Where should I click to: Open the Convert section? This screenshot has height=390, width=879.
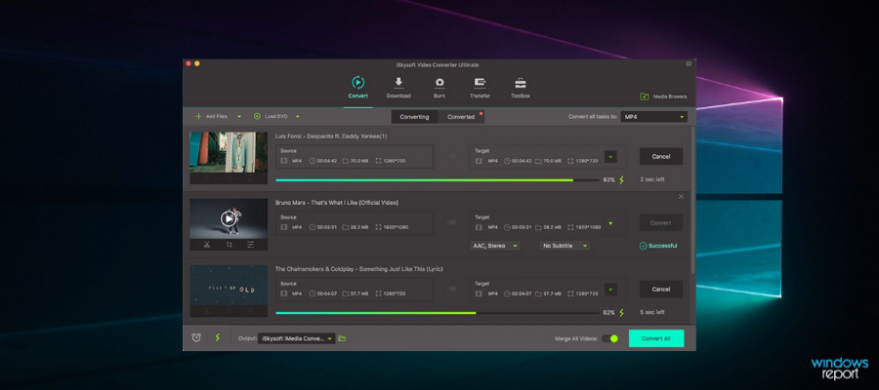point(357,87)
